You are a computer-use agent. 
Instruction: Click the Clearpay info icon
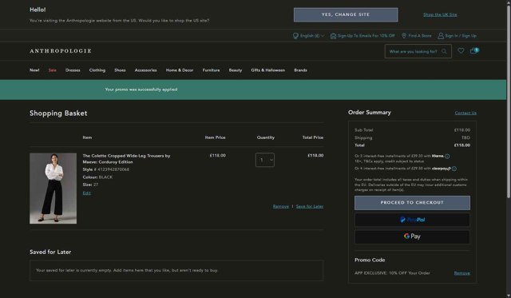[x=454, y=169]
